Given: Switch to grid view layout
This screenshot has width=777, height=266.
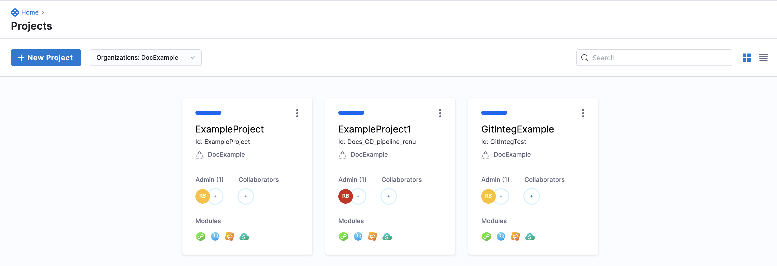Looking at the screenshot, I should coord(747,58).
